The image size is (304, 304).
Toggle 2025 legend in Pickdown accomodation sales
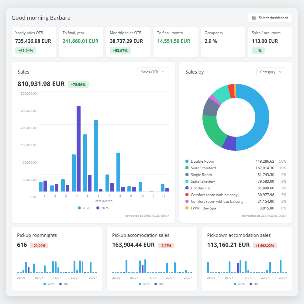click(255, 284)
